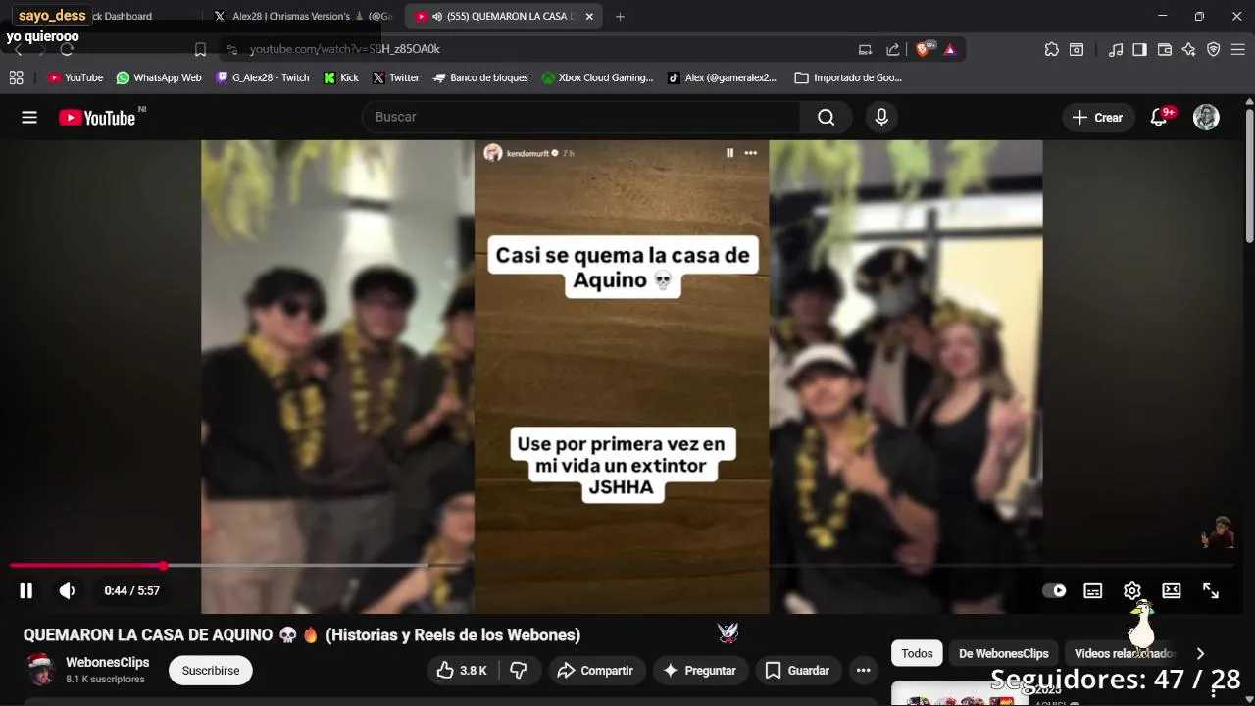Open the Brave Shields lion icon
The width and height of the screenshot is (1255, 706).
pyautogui.click(x=924, y=49)
